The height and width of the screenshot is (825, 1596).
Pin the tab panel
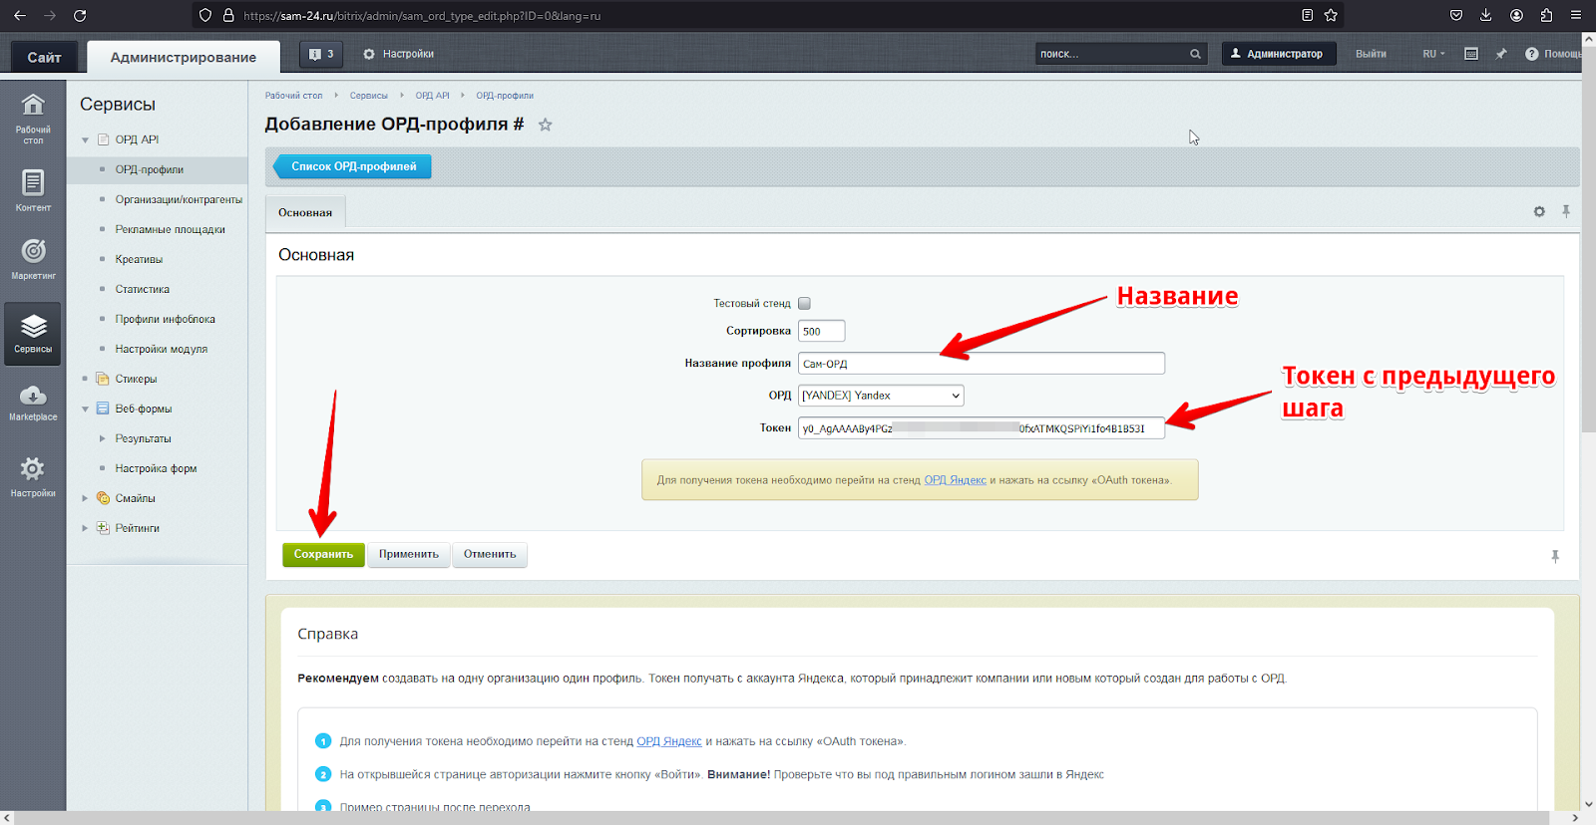tap(1566, 211)
